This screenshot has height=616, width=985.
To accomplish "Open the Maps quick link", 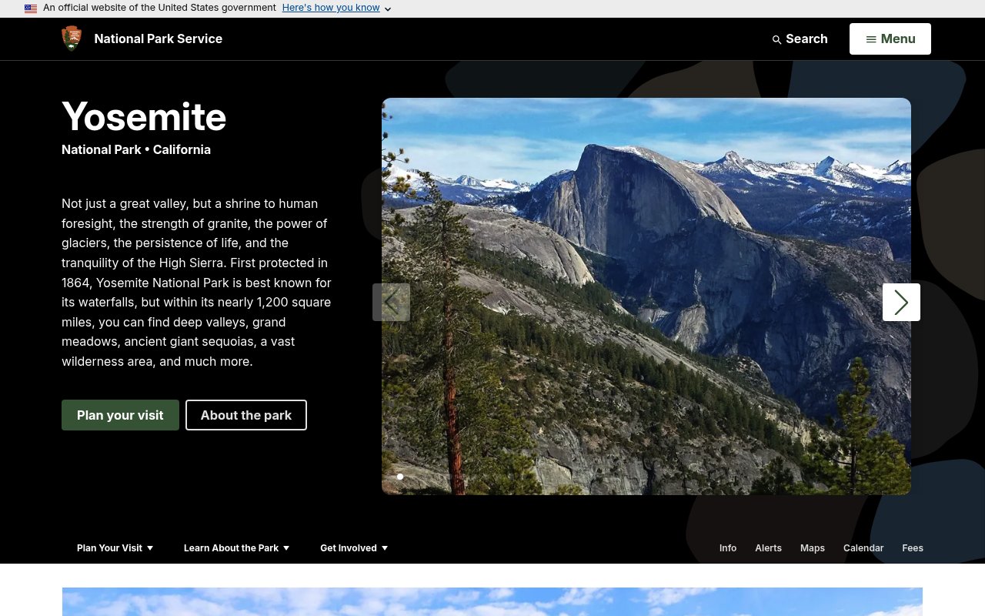I will pos(813,548).
